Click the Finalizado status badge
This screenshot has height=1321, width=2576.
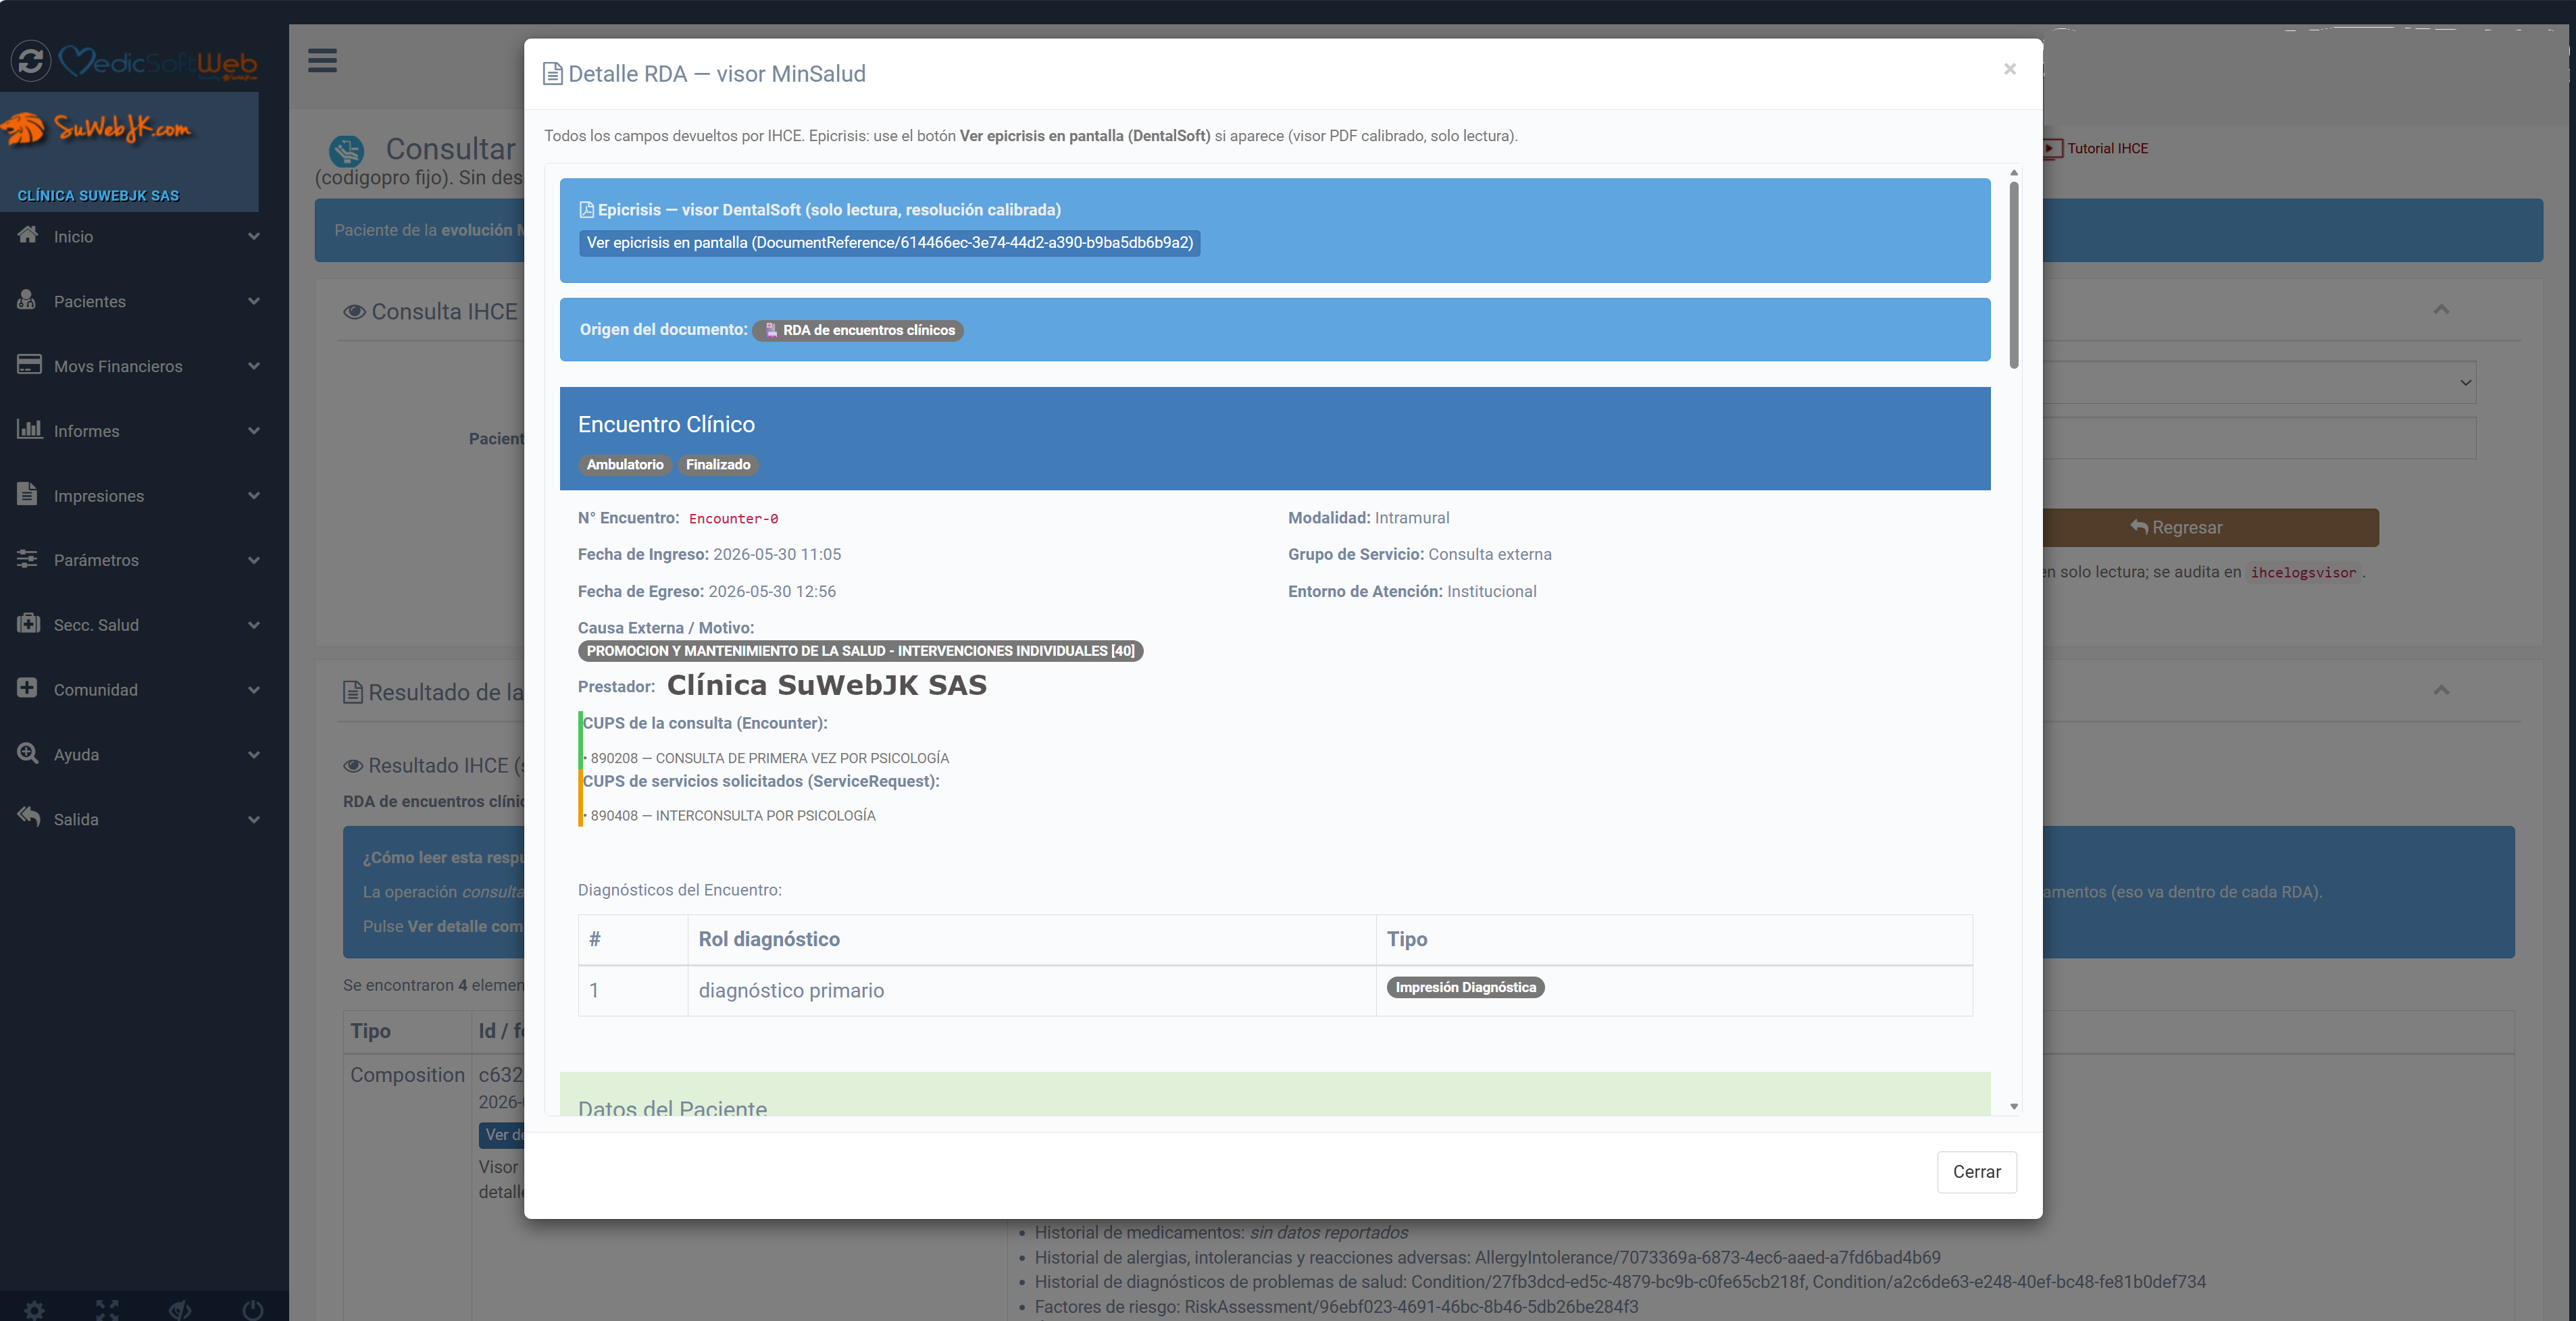pos(718,465)
